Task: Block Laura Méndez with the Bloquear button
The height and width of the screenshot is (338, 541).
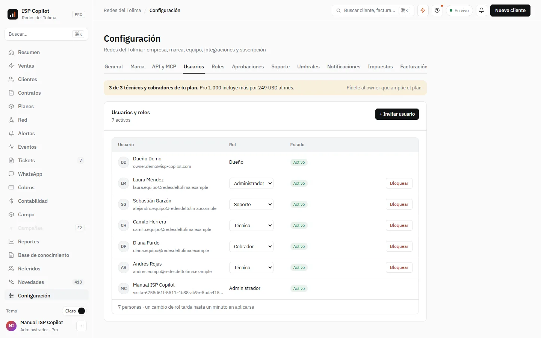Action: tap(399, 183)
